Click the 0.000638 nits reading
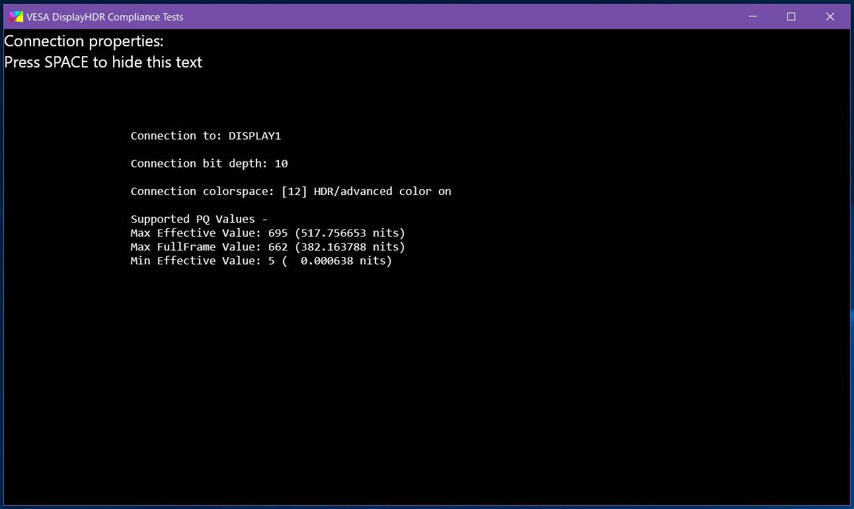 pos(343,260)
